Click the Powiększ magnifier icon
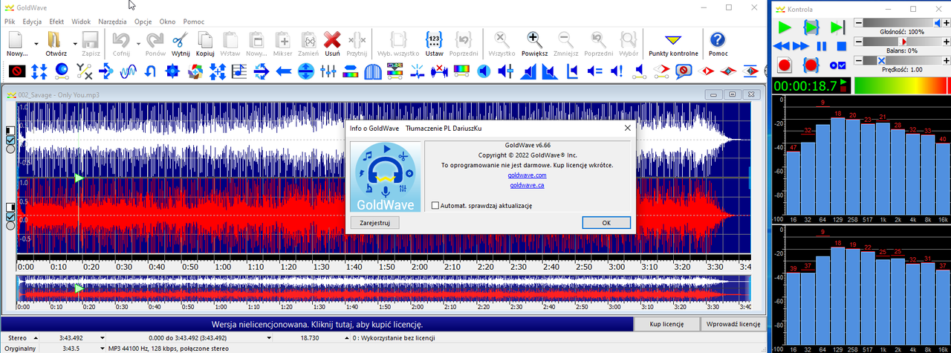 (534, 40)
